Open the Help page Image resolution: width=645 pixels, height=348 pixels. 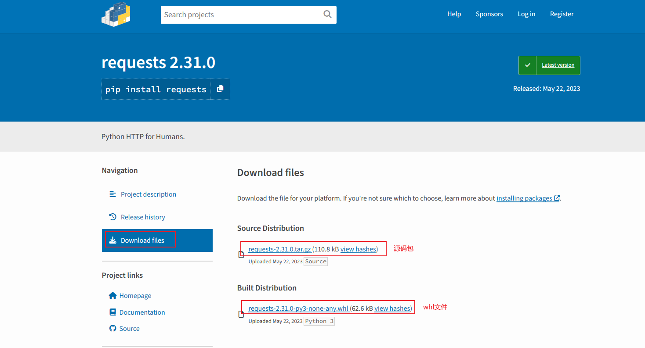click(x=454, y=14)
